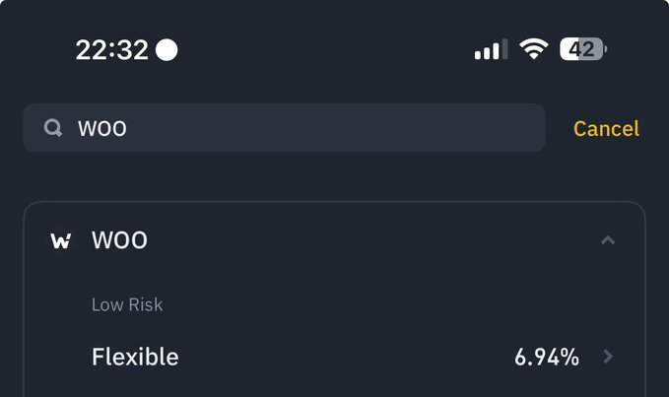Collapse the WOO section using up chevron
669x397 pixels.
608,240
